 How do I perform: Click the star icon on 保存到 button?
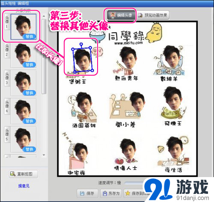[x=128, y=193]
